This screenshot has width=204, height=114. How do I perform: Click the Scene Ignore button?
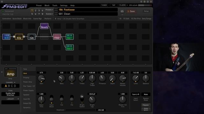[x=146, y=109]
